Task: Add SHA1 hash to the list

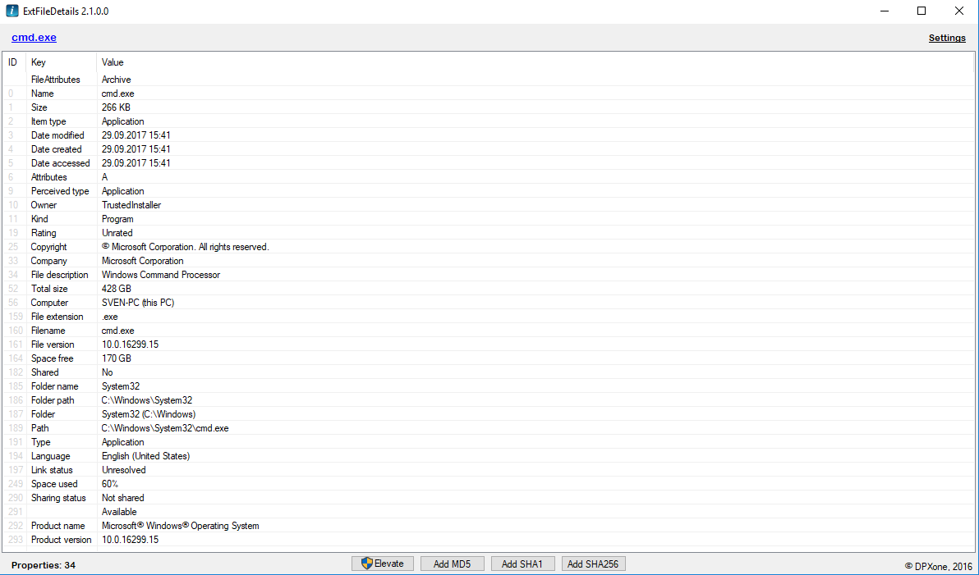Action: tap(522, 564)
